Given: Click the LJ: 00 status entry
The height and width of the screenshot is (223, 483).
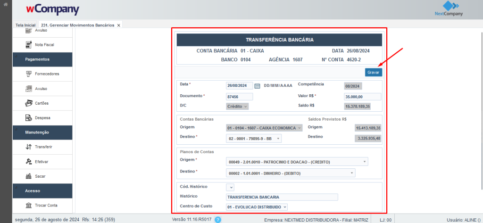Looking at the screenshot, I should click(386, 220).
